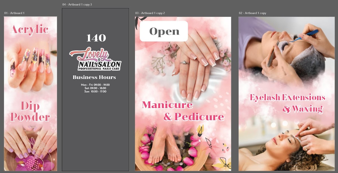Click the "03 - Artboard 1 copy 2" label
Screen dimensions: 338x173
point(150,13)
